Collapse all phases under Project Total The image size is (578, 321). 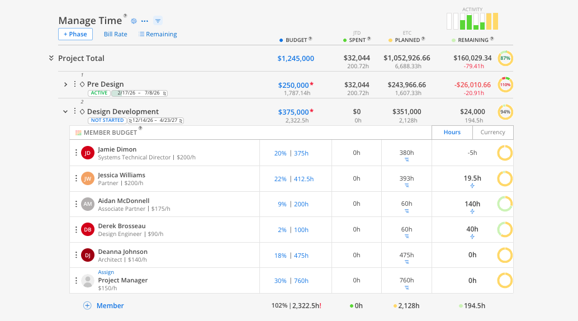pos(51,58)
